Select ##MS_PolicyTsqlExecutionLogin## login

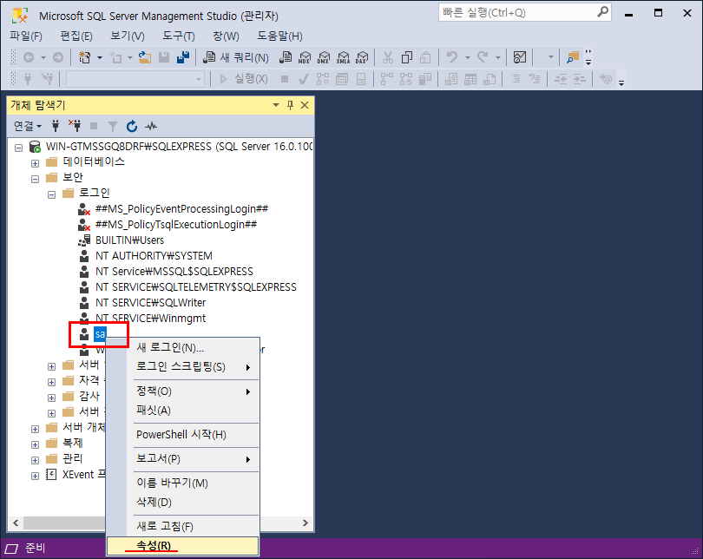(175, 225)
